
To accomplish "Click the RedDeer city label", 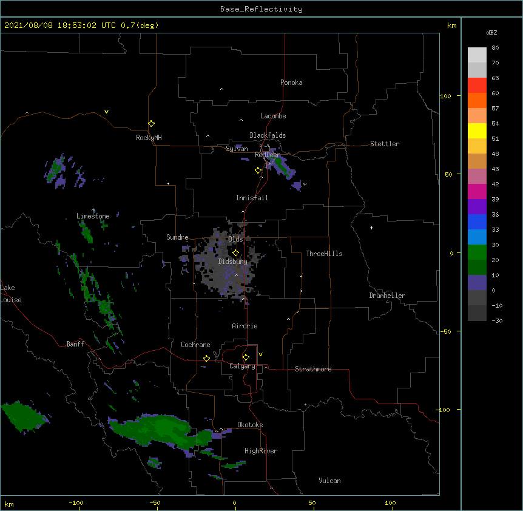I will click(267, 154).
